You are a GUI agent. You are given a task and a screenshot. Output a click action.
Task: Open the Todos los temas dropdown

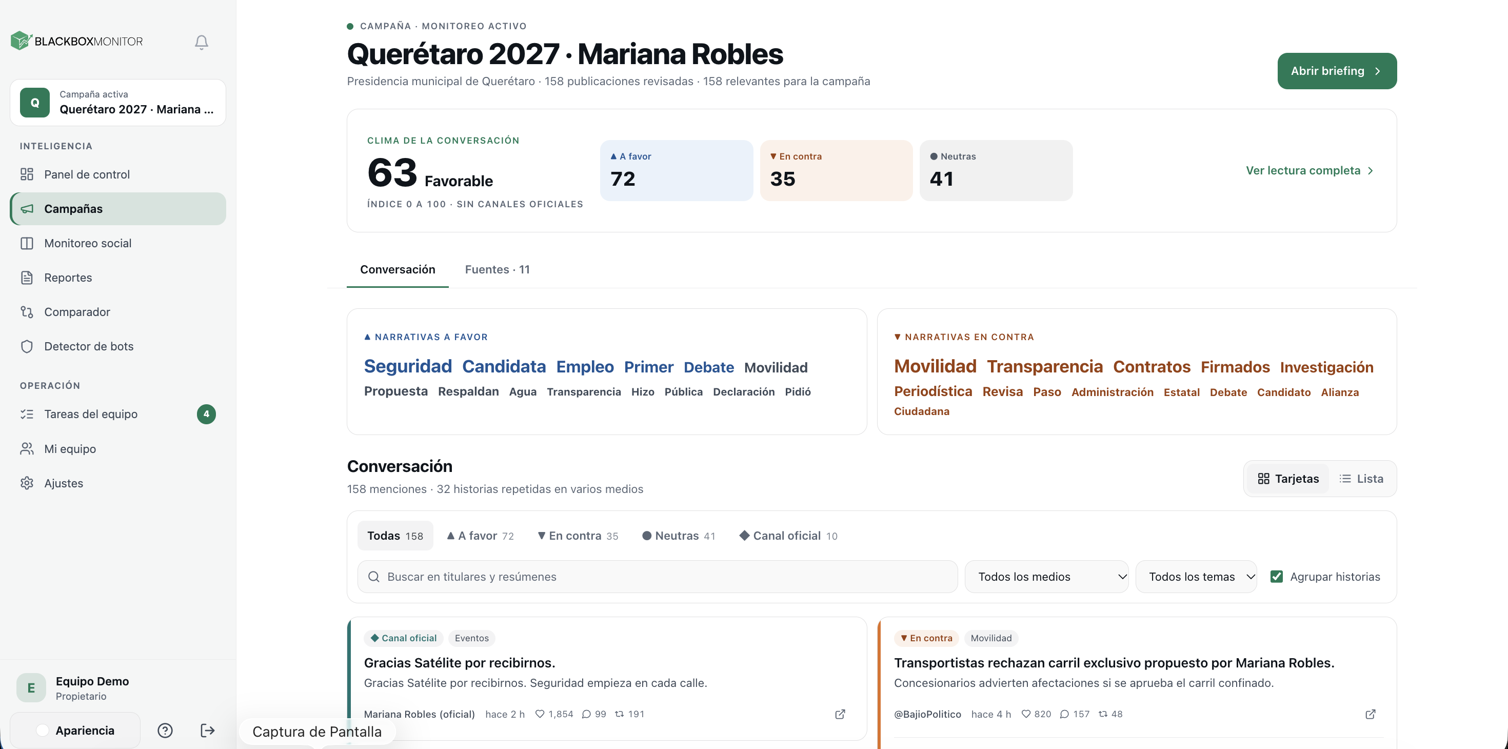click(x=1196, y=576)
